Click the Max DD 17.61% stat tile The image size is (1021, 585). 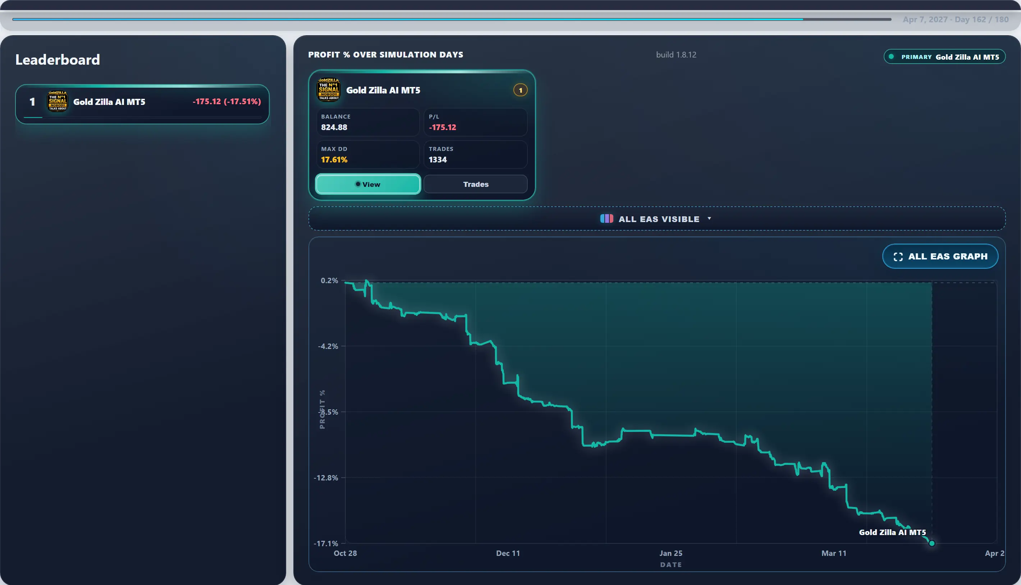point(368,154)
